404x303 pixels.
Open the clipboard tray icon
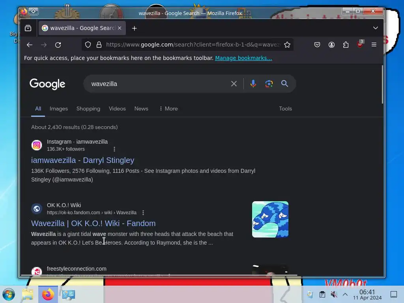(x=322, y=294)
